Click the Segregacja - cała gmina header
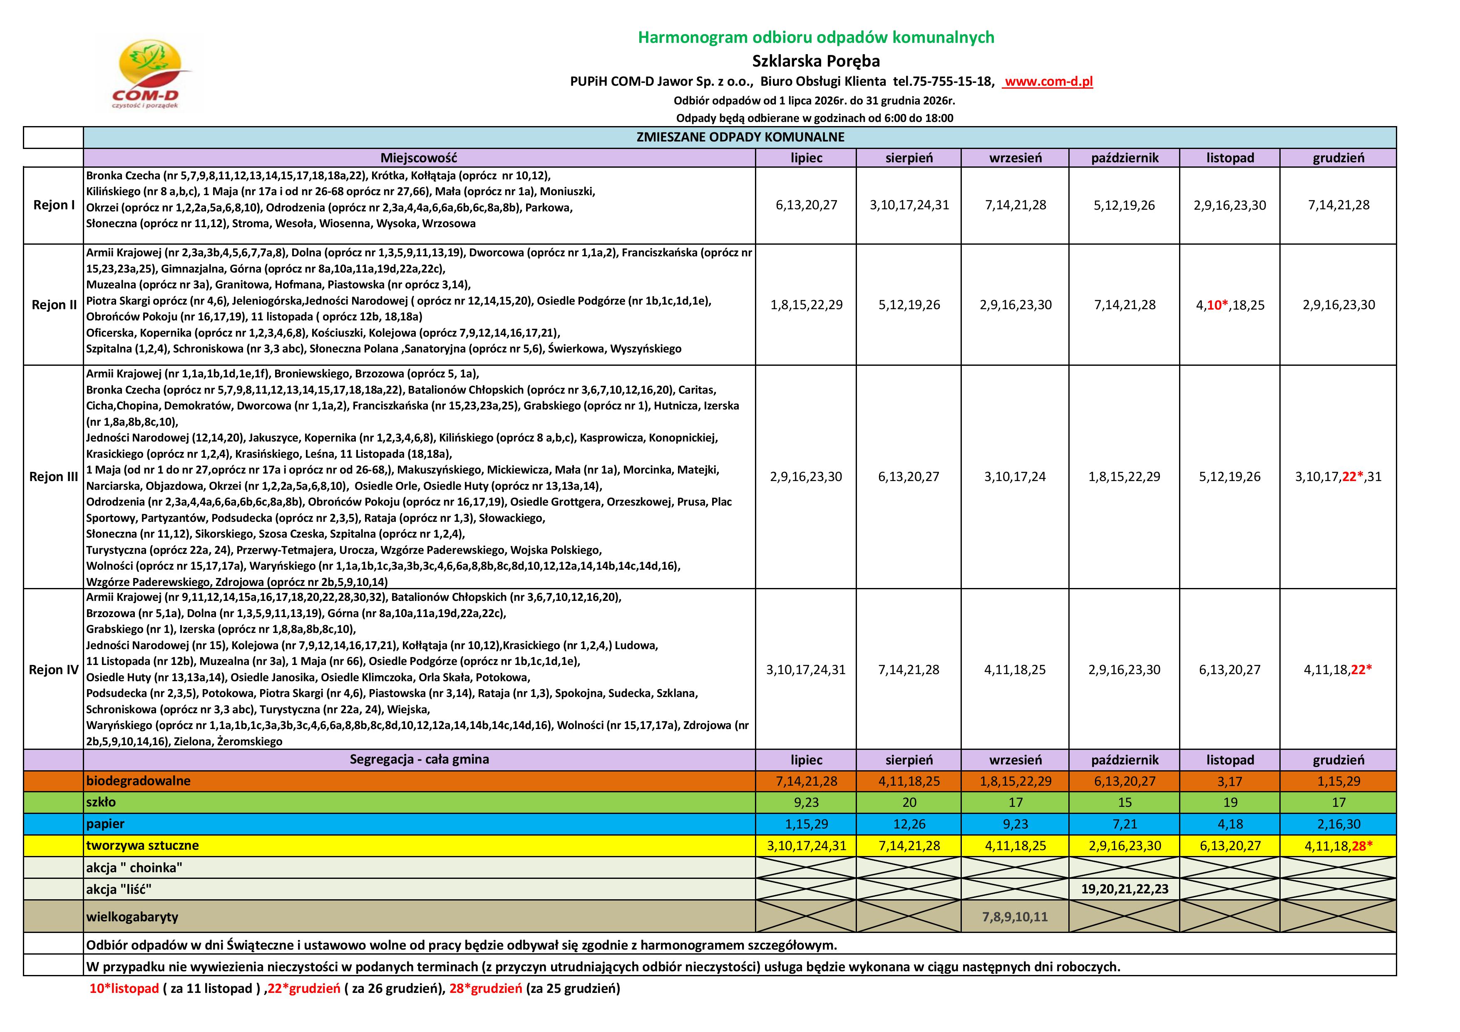This screenshot has width=1460, height=1032. pos(420,760)
